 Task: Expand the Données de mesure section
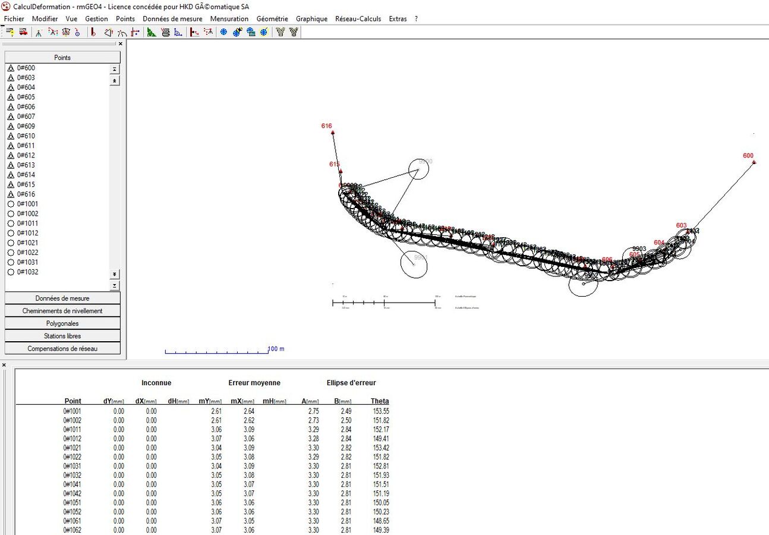click(x=62, y=298)
